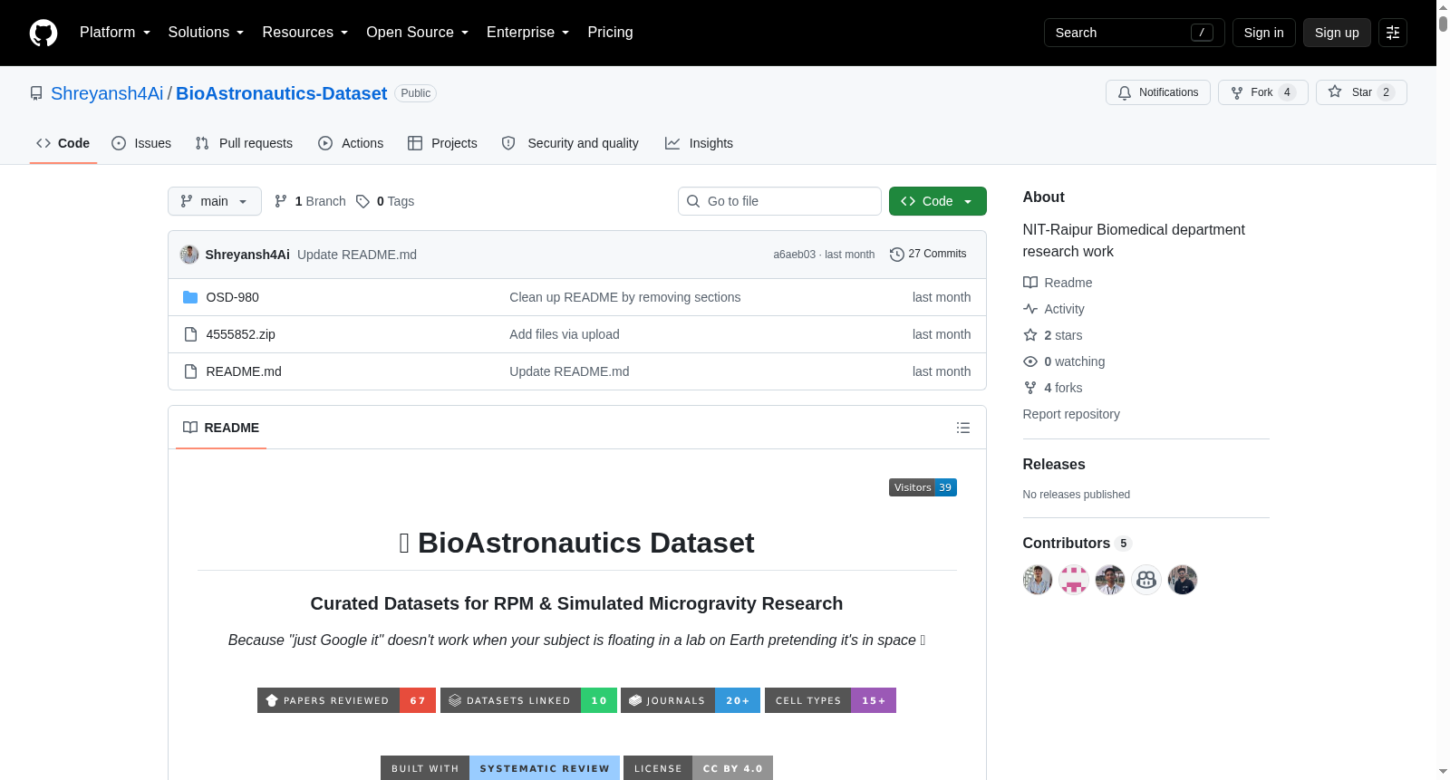View the 1 Branch link
1450x780 pixels.
[x=310, y=201]
